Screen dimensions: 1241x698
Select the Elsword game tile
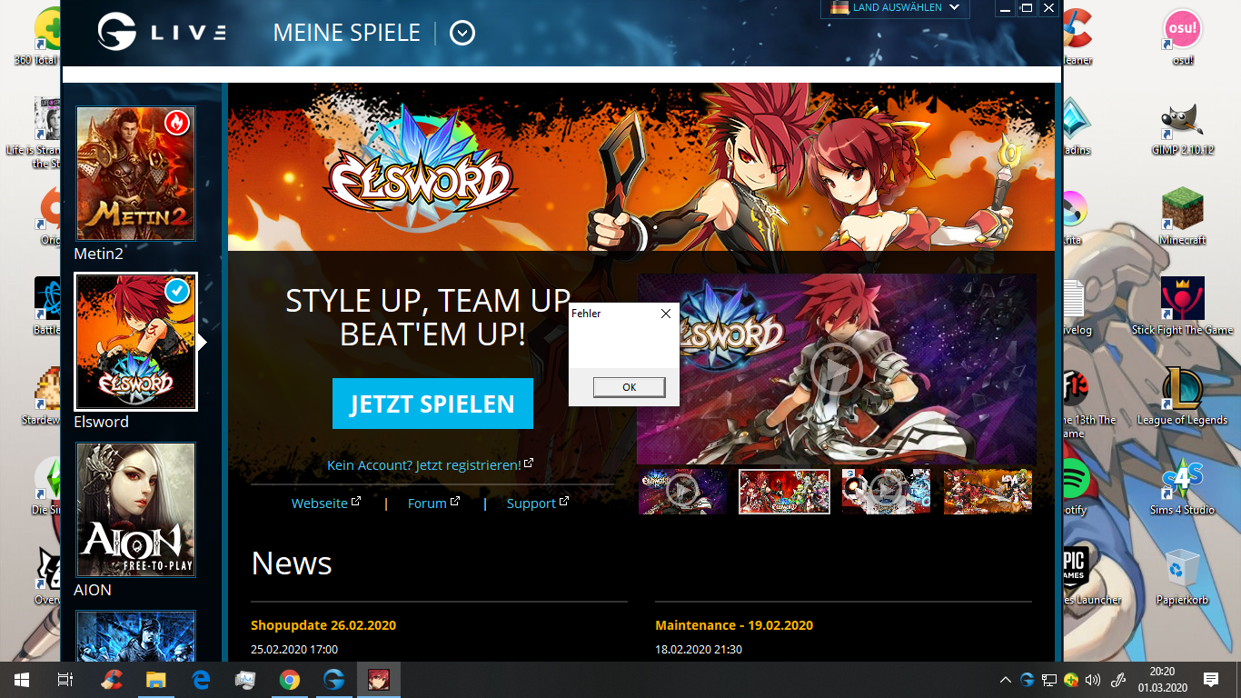[135, 342]
